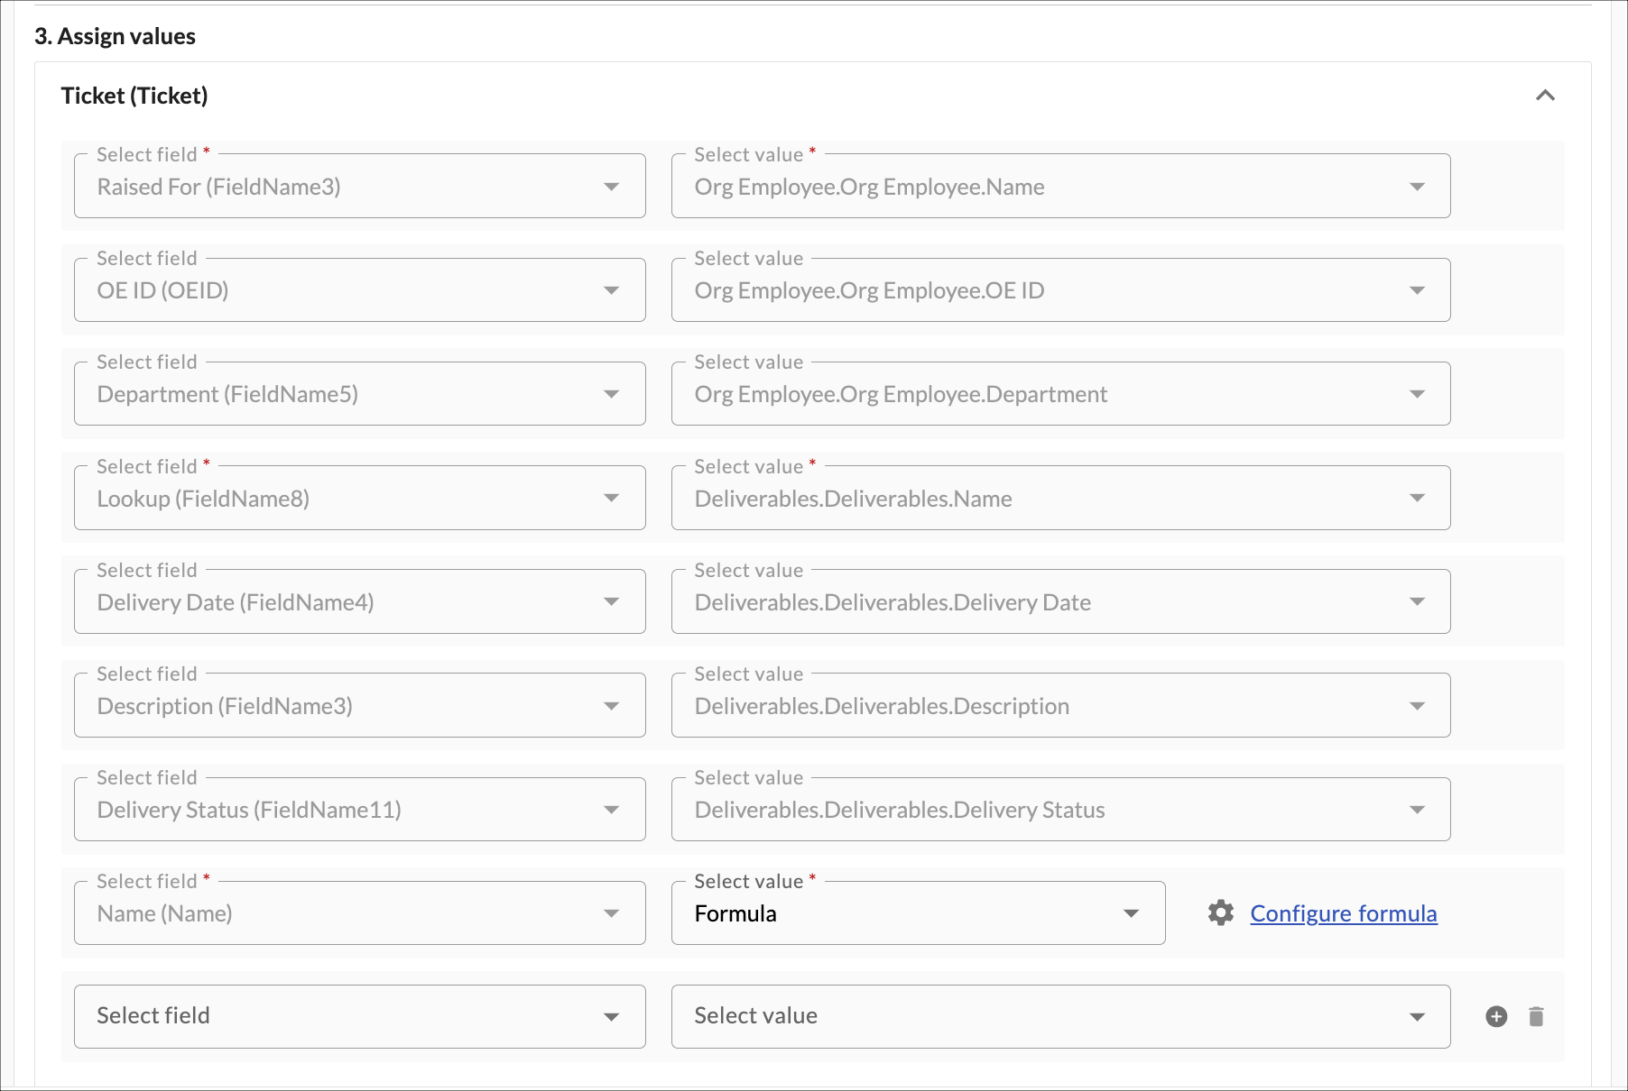1628x1091 pixels.
Task: Open the empty Select field dropdown
Action: (359, 1016)
